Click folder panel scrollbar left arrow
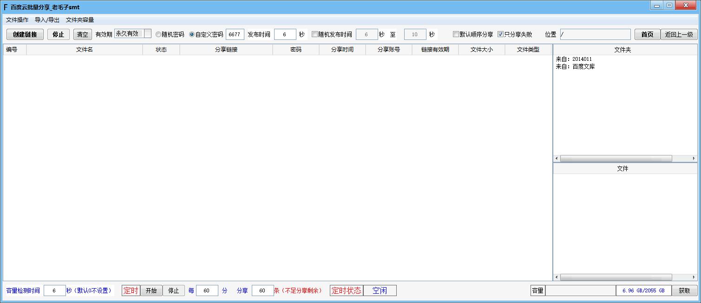Screen dimensions: 701x303 [x=557, y=159]
